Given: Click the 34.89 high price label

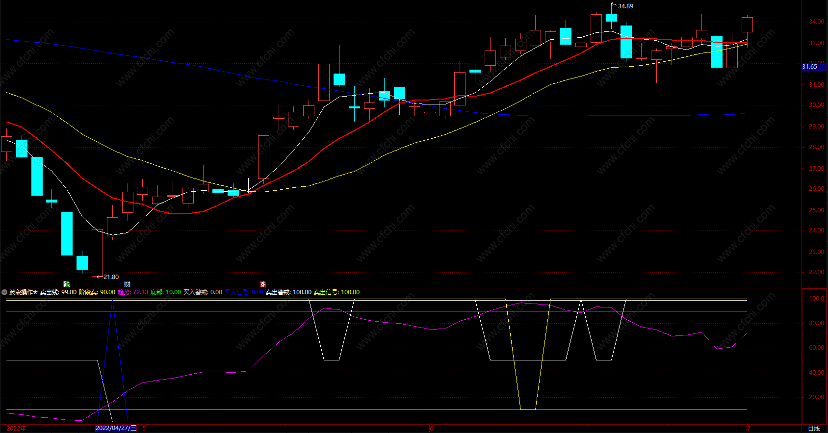Looking at the screenshot, I should tap(625, 6).
